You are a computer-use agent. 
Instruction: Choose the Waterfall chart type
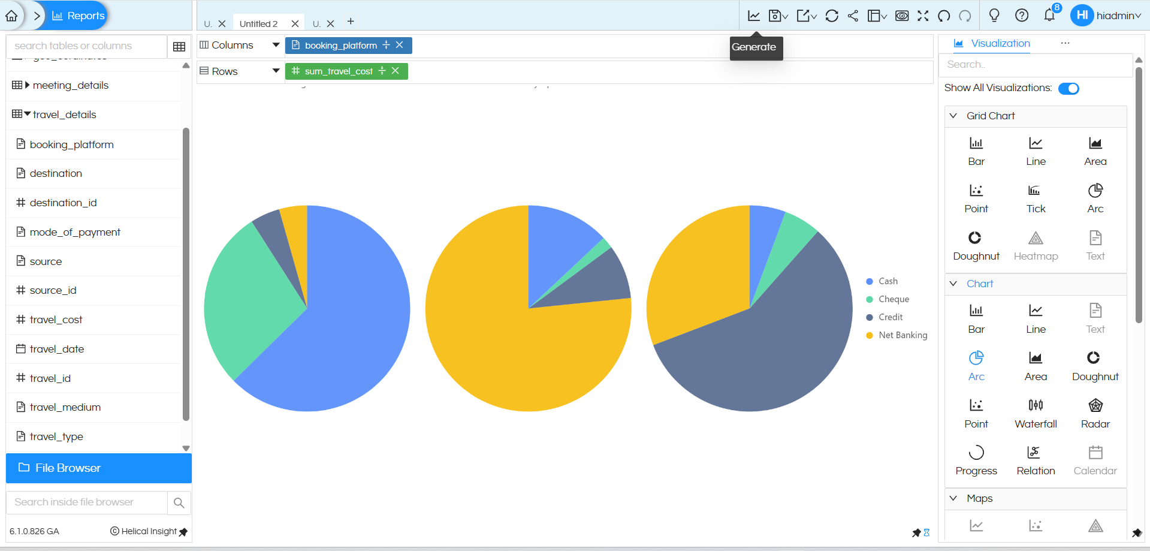[1035, 412]
